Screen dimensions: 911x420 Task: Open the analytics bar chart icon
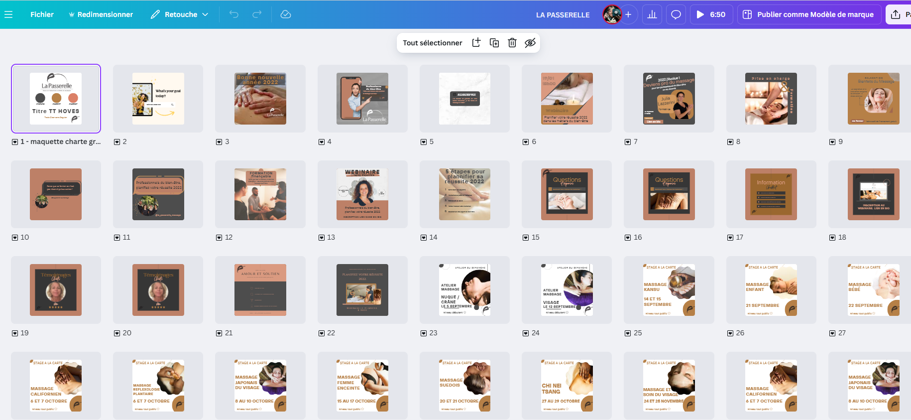652,14
